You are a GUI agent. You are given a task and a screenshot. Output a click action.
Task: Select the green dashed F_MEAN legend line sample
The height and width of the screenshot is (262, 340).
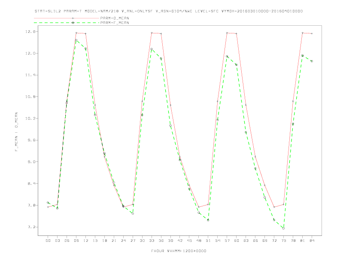pos(67,23)
